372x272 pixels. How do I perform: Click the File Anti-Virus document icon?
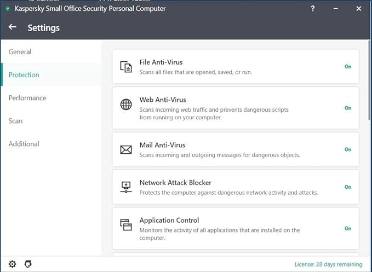pyautogui.click(x=126, y=67)
